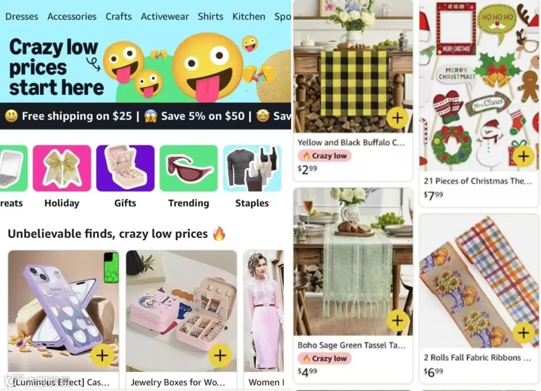Open the Trending category sunglasses icon
The image size is (541, 391).
[x=189, y=168]
